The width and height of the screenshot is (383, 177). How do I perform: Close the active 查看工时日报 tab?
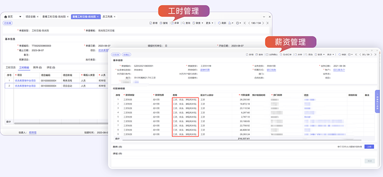tap(98, 17)
